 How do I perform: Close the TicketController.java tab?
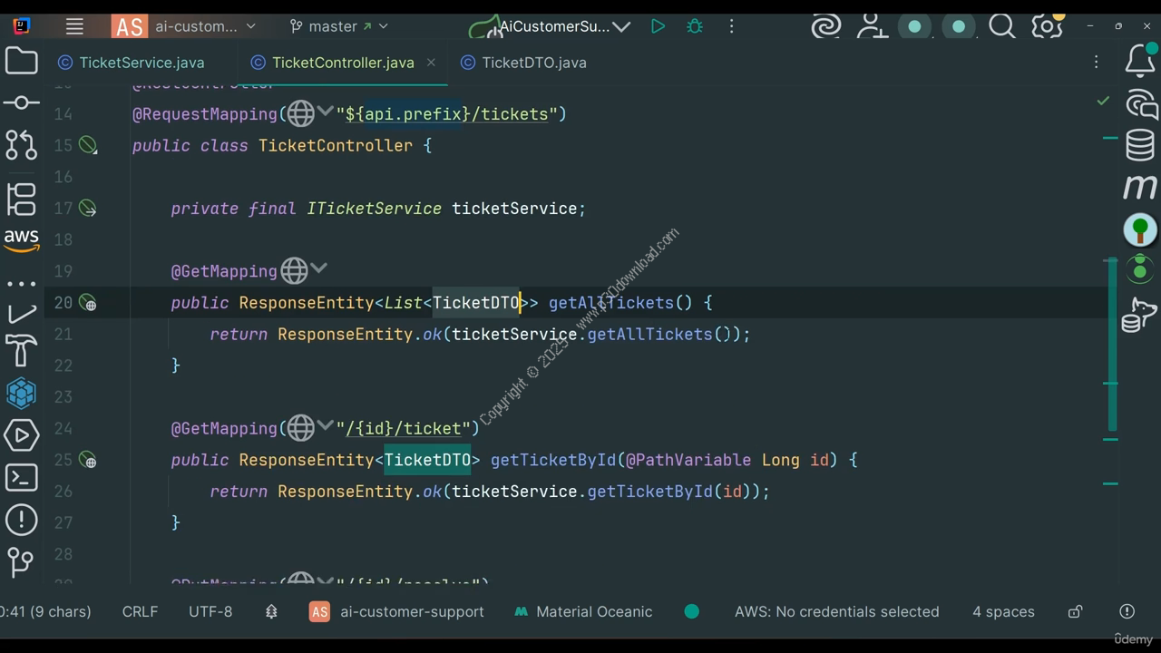[431, 63]
